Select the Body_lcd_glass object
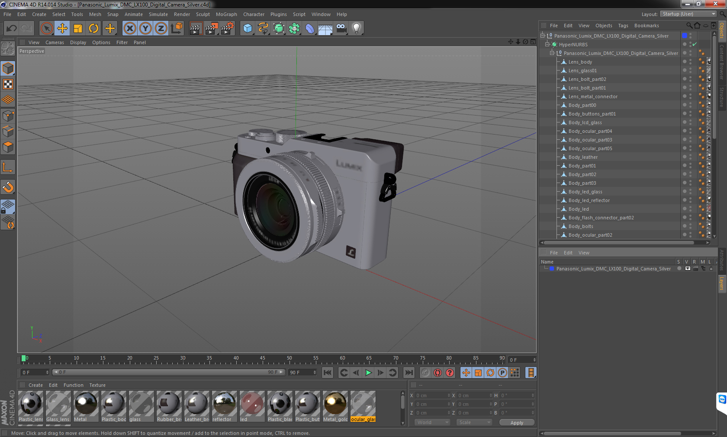This screenshot has width=727, height=437. click(x=585, y=122)
